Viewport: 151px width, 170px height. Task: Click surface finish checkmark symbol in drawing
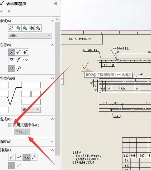(86, 65)
